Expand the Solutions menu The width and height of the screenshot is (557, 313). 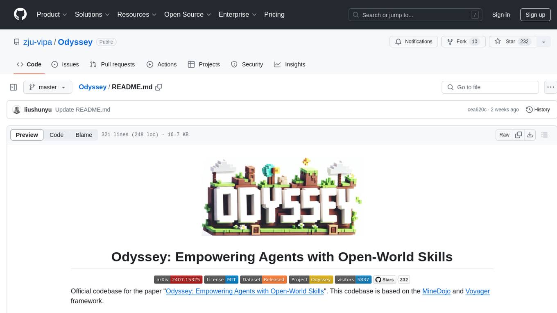(x=92, y=14)
